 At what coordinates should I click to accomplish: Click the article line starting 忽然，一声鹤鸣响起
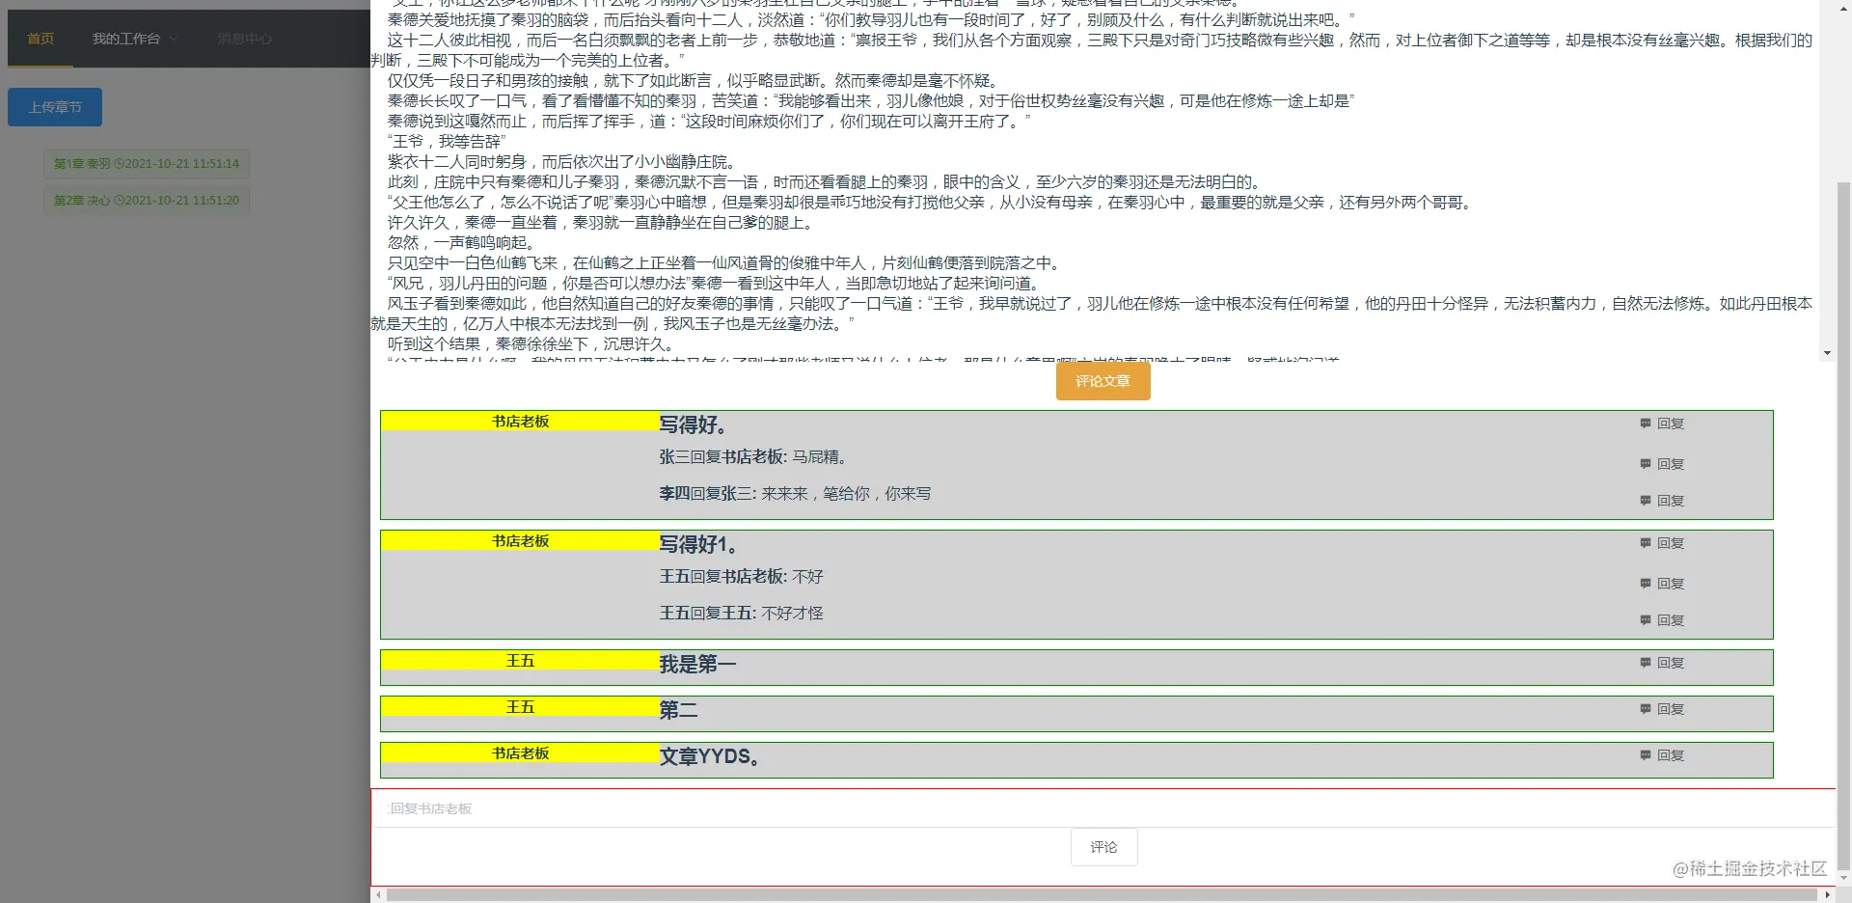point(461,243)
